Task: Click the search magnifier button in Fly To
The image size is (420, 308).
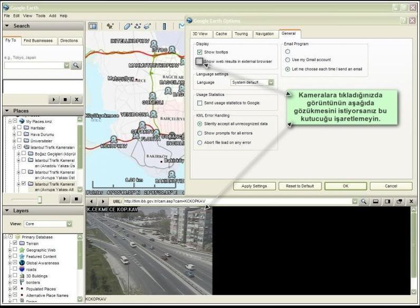Action: (x=77, y=65)
